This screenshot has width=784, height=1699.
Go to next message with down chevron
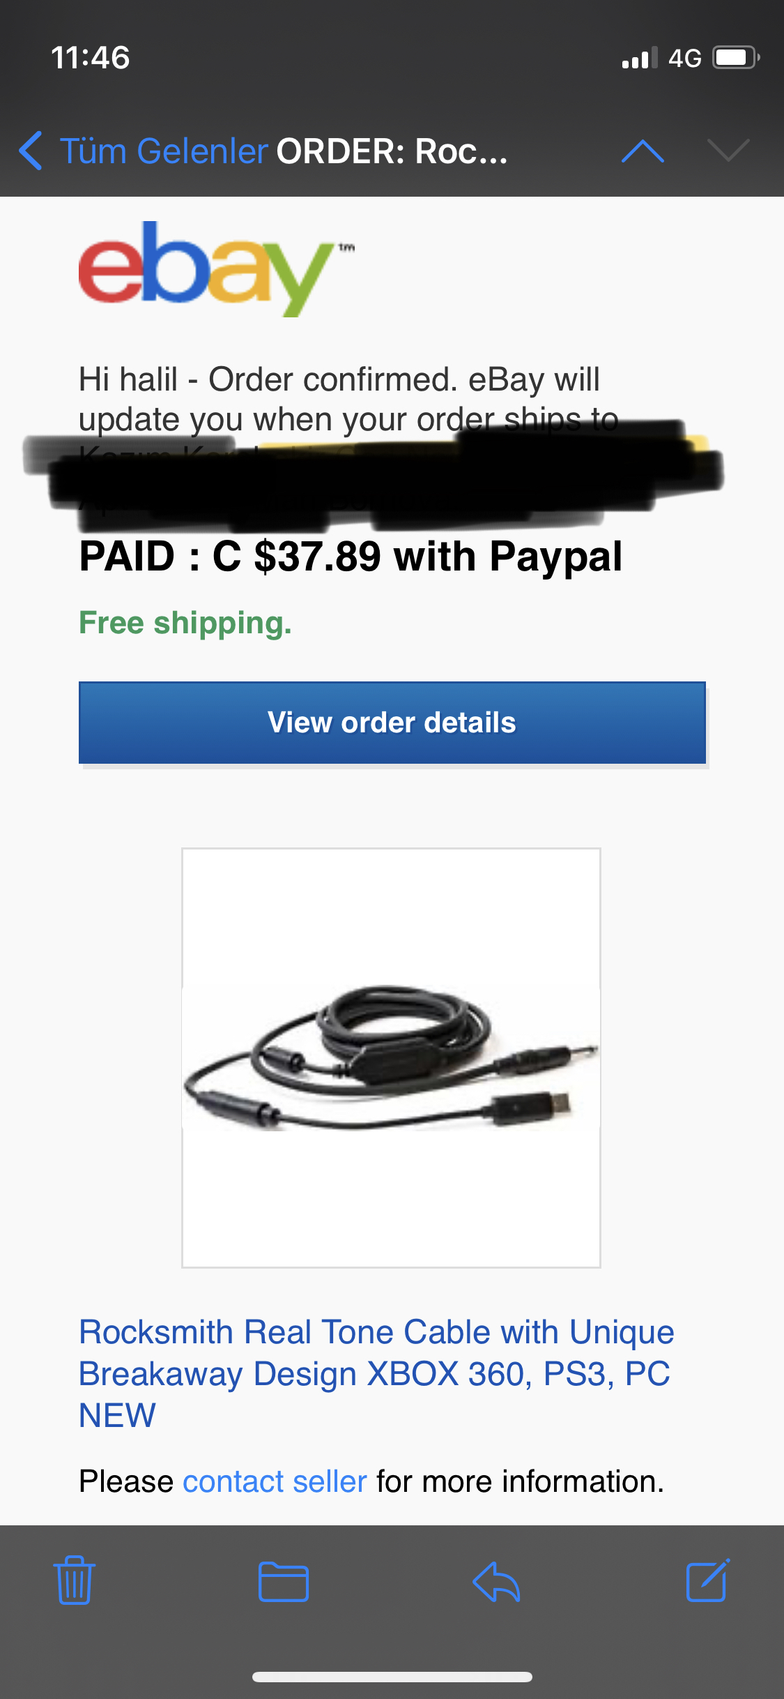728,150
